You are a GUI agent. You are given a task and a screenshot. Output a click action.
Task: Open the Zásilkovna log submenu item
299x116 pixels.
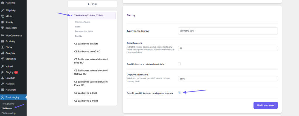pyautogui.click(x=8, y=113)
